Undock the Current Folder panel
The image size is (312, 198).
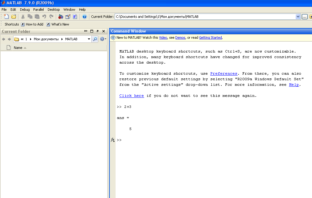point(97,31)
